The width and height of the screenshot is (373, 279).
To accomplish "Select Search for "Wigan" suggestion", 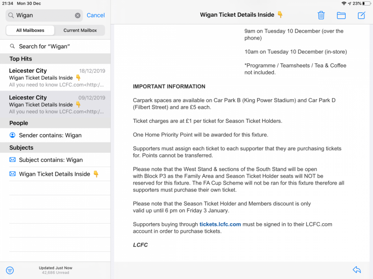I will [55, 46].
